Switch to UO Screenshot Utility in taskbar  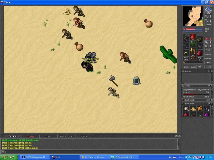124,157
